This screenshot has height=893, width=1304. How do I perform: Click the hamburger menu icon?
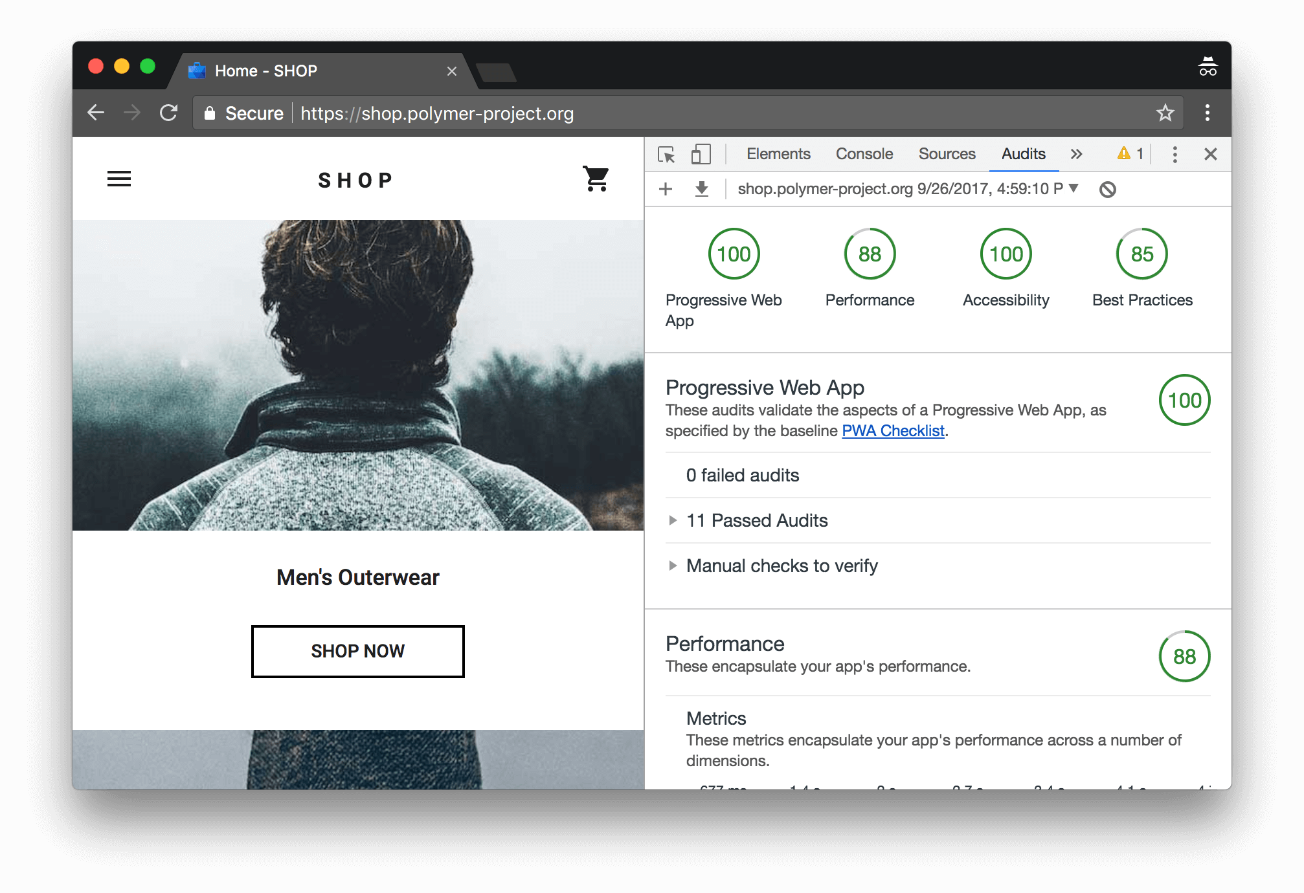point(119,178)
